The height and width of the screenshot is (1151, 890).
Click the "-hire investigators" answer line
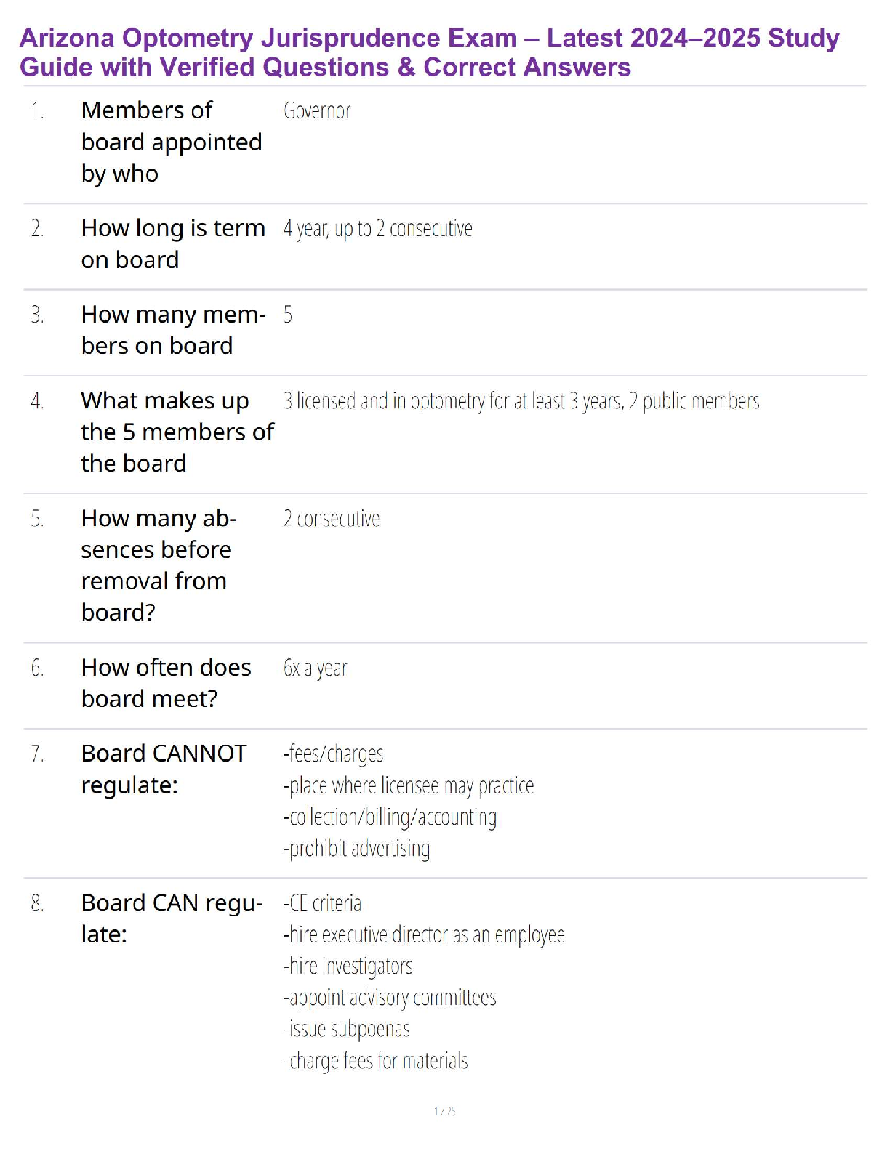pos(348,966)
